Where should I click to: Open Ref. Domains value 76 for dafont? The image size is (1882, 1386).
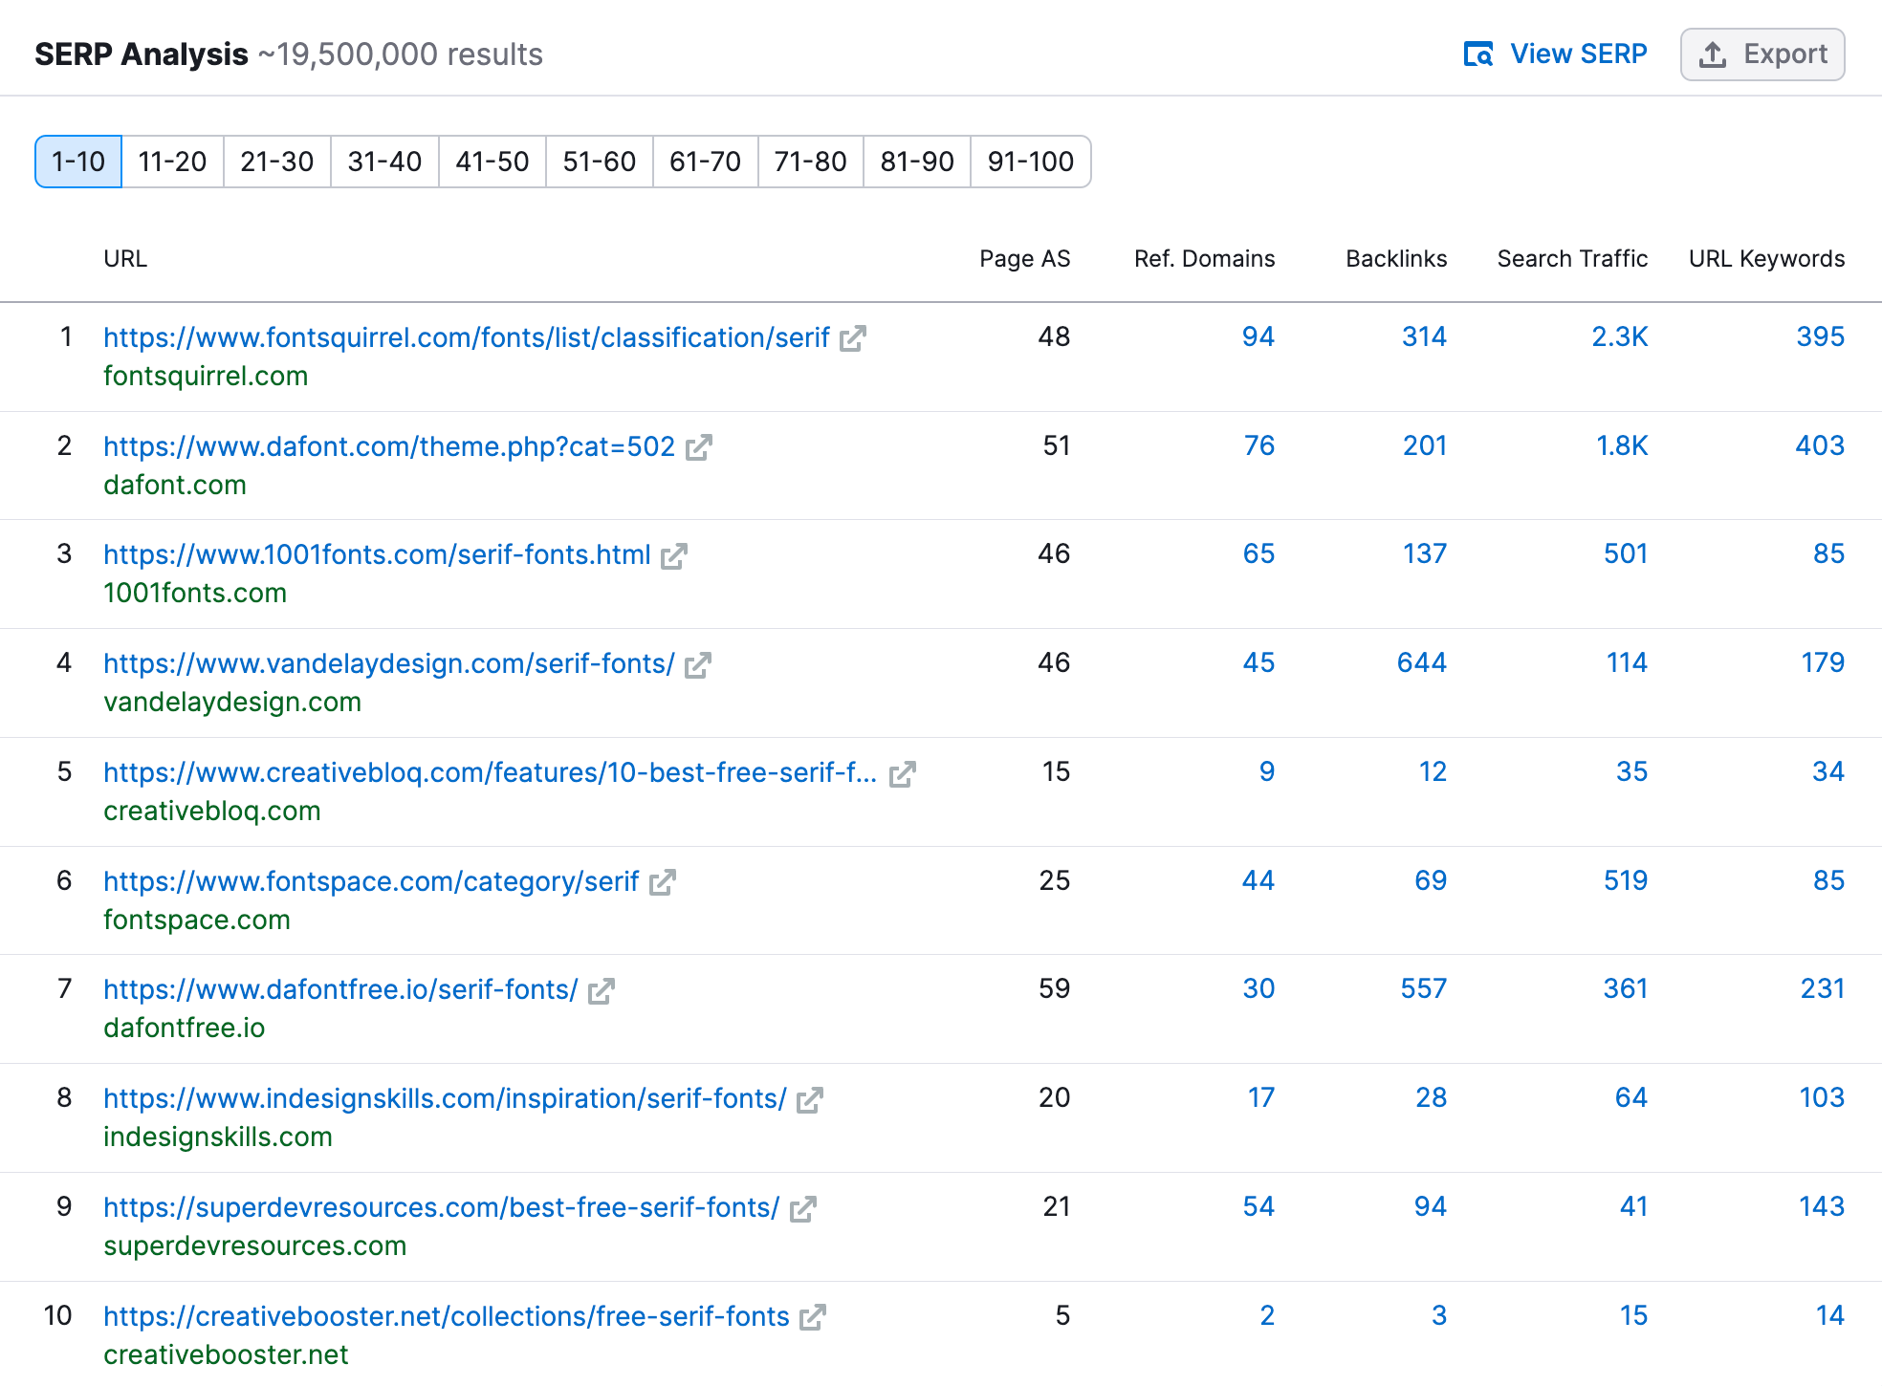(x=1258, y=445)
